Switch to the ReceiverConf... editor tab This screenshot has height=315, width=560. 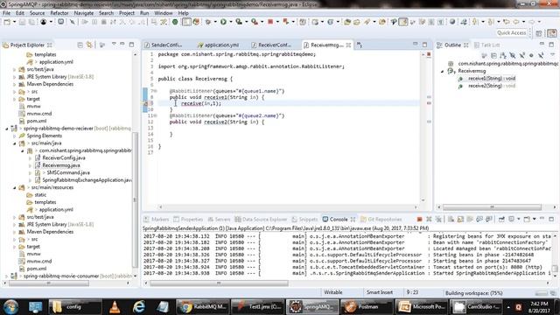pyautogui.click(x=271, y=45)
